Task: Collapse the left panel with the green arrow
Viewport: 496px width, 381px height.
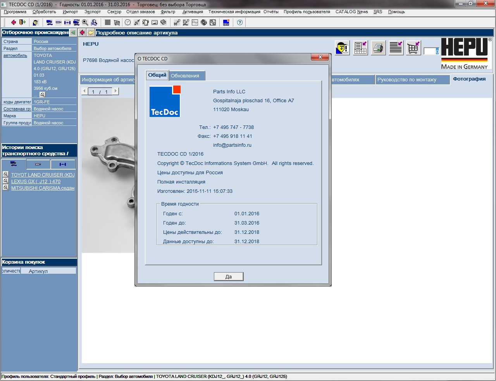Action: (73, 33)
